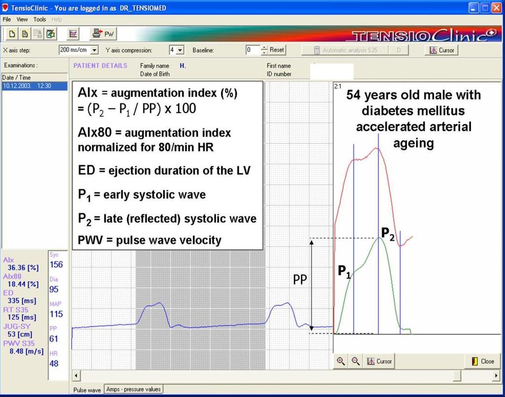This screenshot has width=505, height=397.
Task: Click the Cursor button in top toolbar
Action: tap(441, 50)
